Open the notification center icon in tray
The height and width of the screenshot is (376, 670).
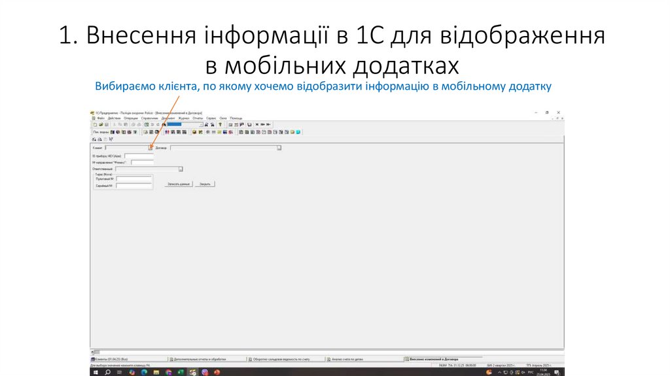click(x=557, y=373)
